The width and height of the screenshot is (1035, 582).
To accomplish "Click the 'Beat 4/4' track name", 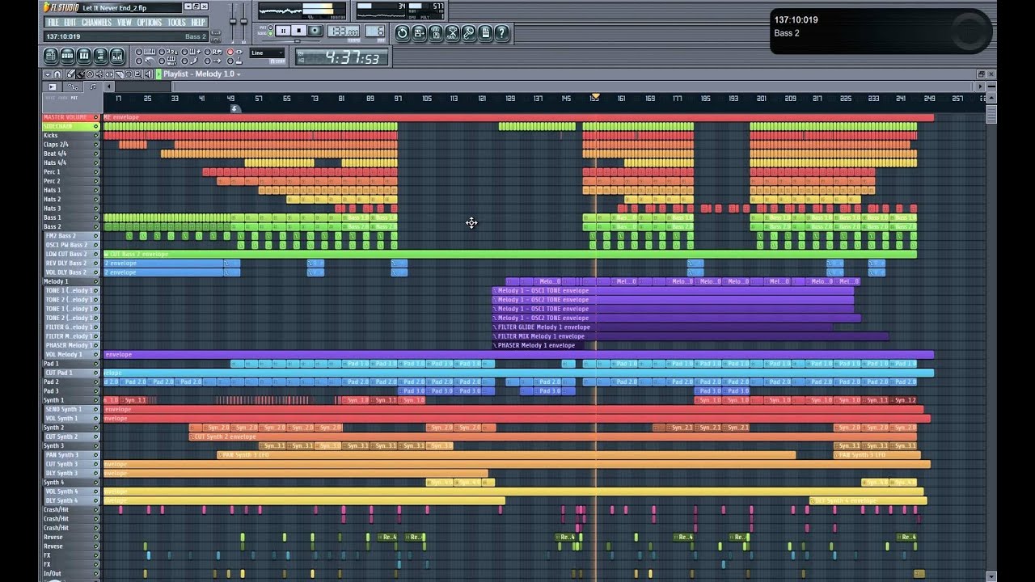I will (x=55, y=154).
